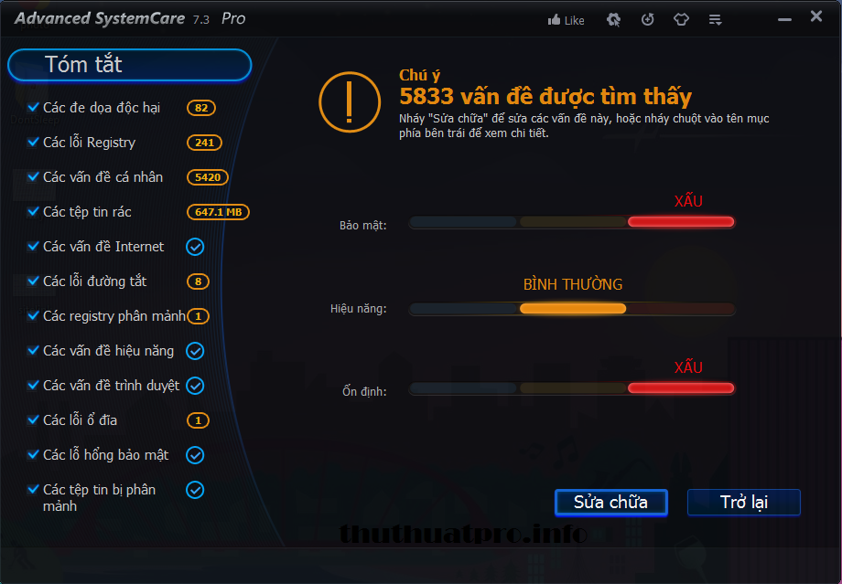Uncheck Các vấn đề Internet checkbox

(33, 246)
